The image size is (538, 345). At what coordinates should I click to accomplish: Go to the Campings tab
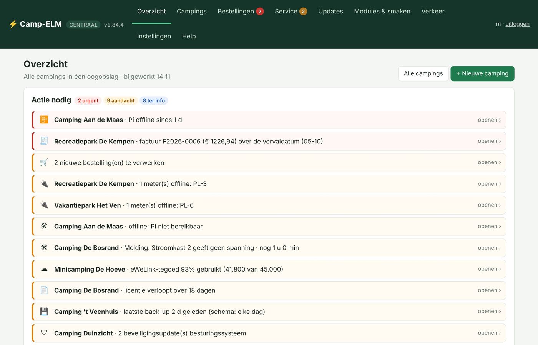point(192,12)
